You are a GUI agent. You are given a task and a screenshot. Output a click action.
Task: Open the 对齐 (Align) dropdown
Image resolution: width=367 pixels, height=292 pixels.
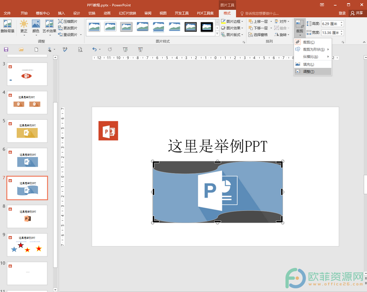282,21
